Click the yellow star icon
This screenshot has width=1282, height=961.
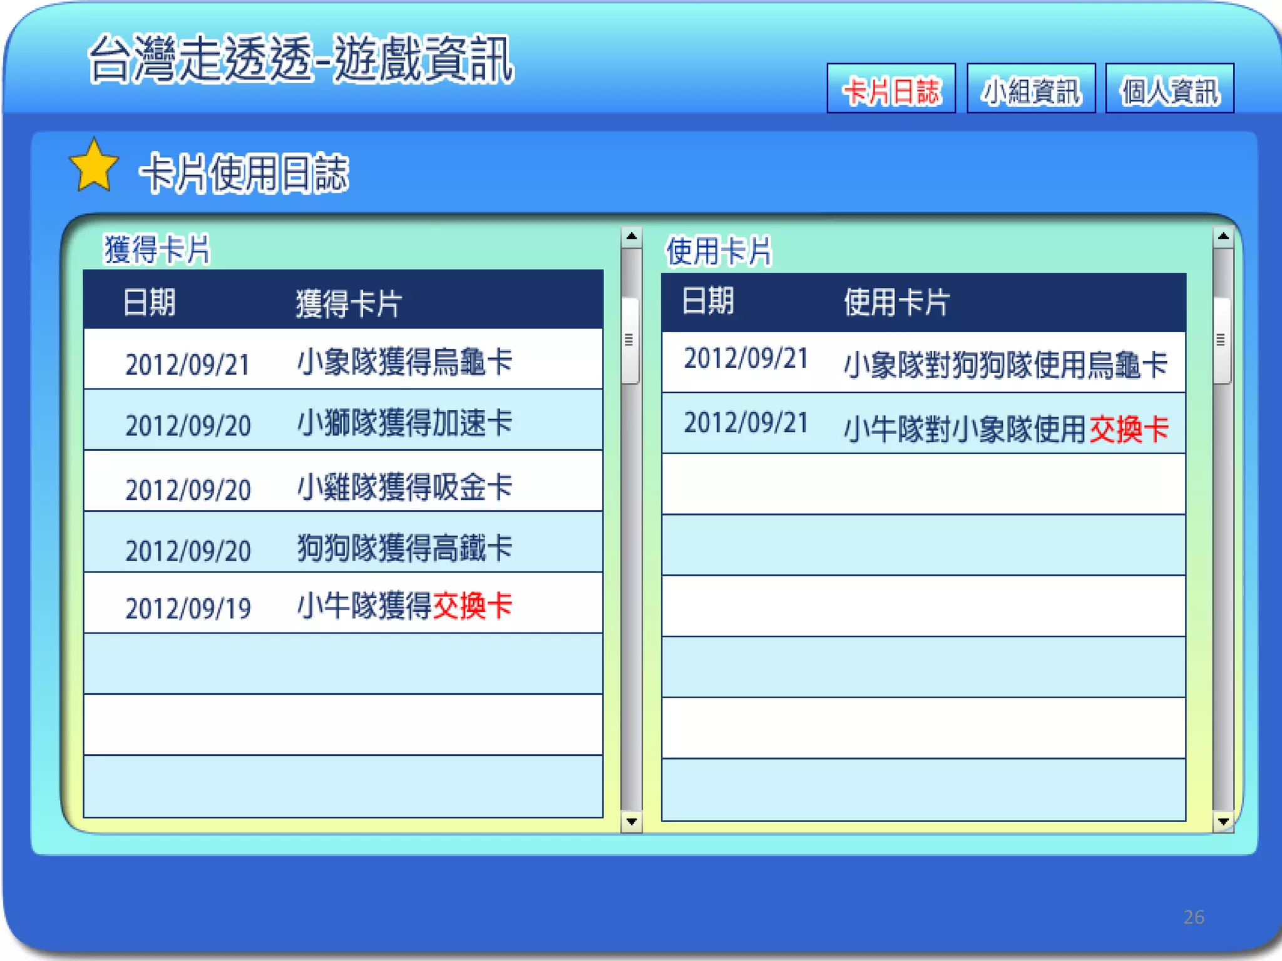pyautogui.click(x=94, y=166)
